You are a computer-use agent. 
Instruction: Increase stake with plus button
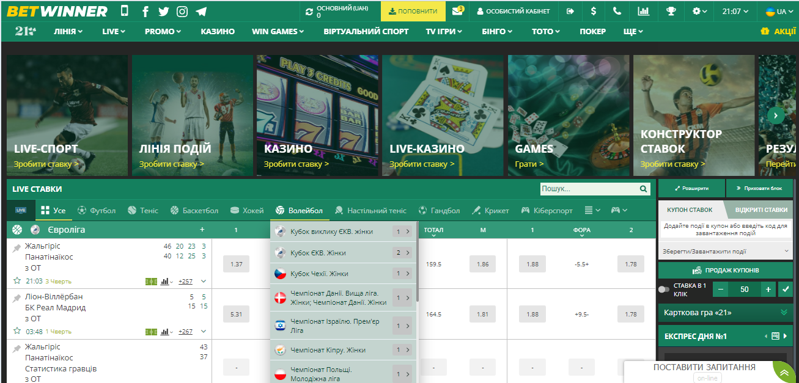click(768, 290)
